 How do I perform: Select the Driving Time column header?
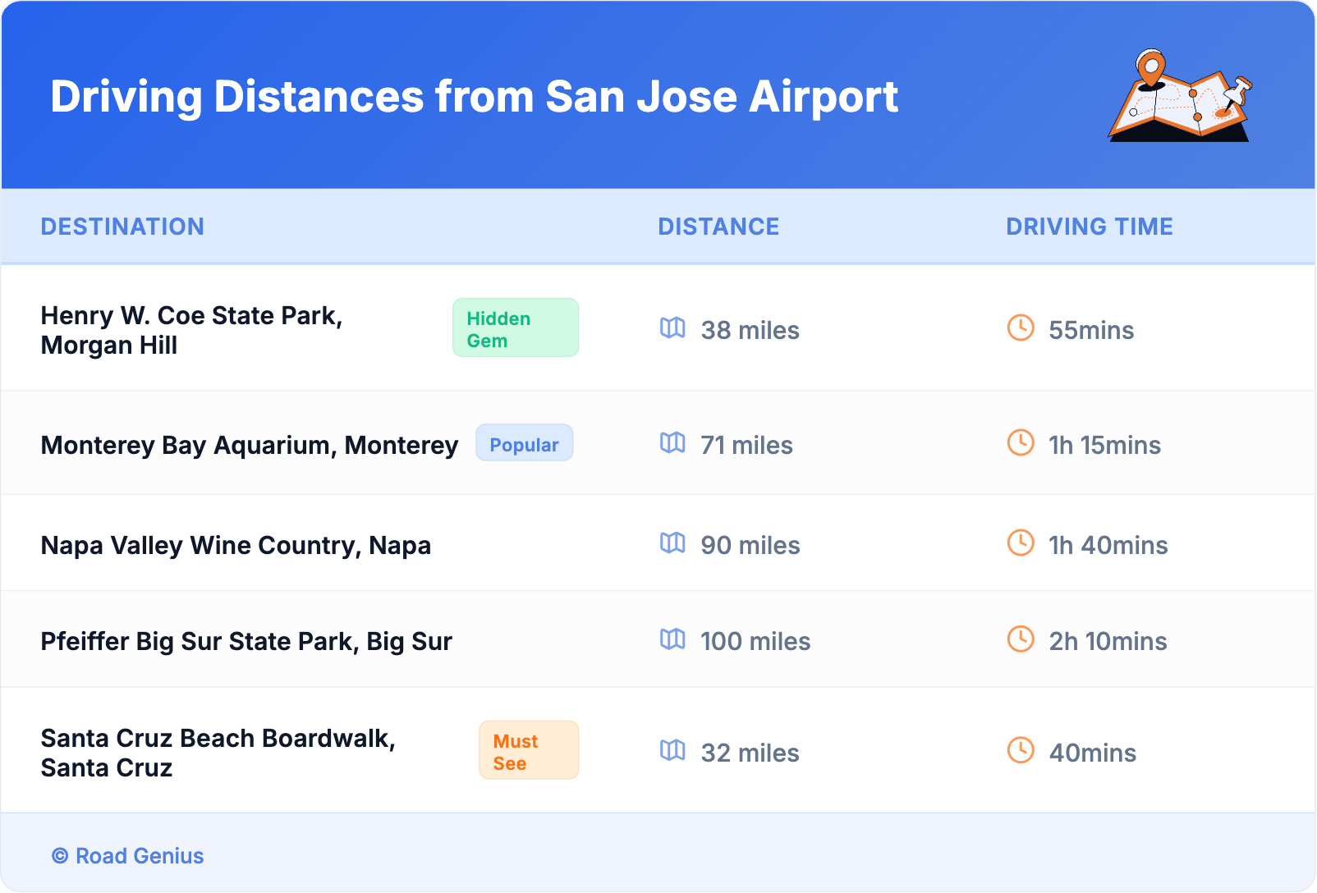(x=1089, y=227)
